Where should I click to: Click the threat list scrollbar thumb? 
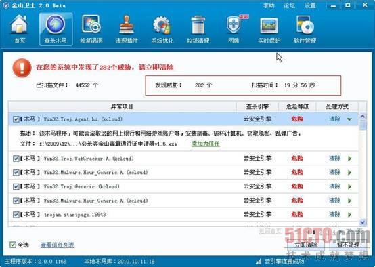click(363, 126)
